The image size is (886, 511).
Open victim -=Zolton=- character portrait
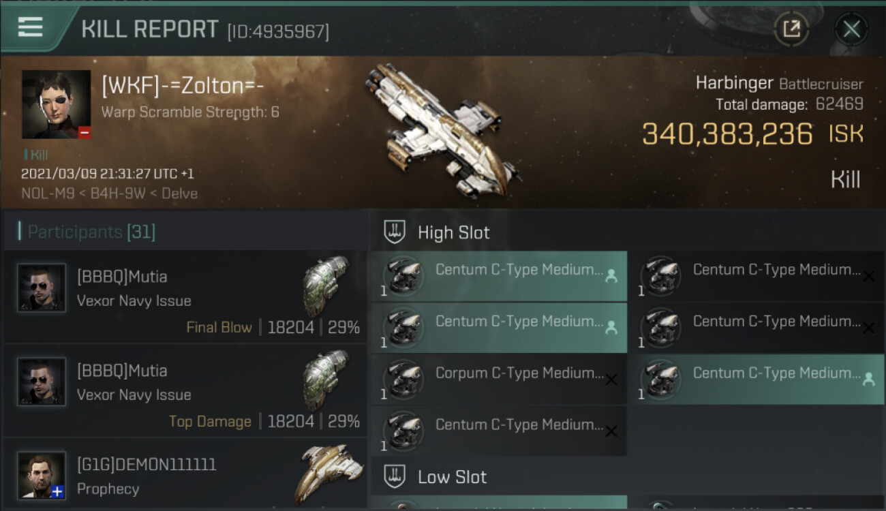(56, 104)
